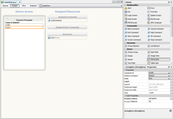Image resolution: width=173 pixels, height=119 pixels.
Task: Open editor for Appearance property
Action: (x=171, y=73)
